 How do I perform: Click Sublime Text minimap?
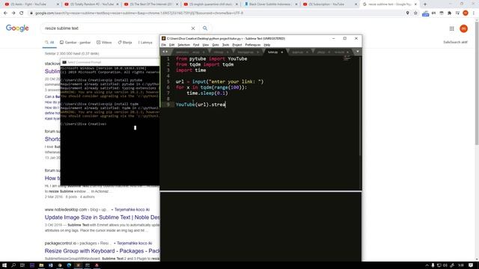tap(347, 58)
